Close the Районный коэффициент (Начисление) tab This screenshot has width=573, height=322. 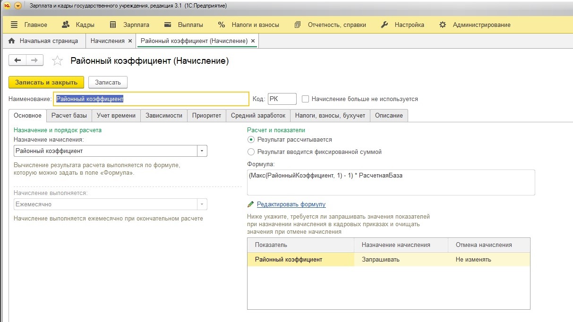click(253, 41)
